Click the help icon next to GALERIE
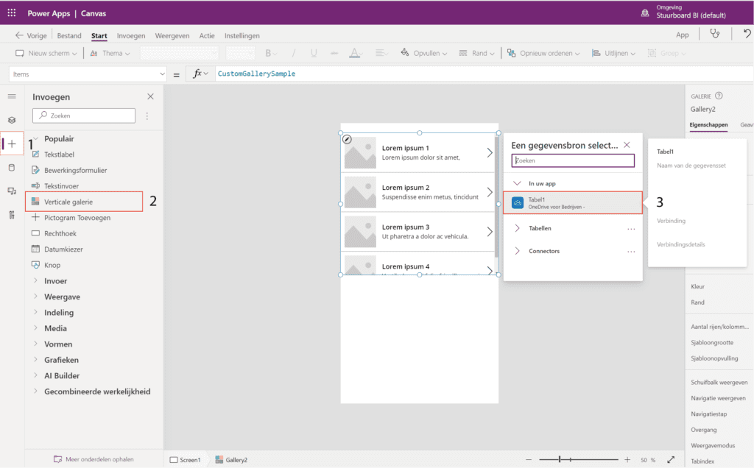The width and height of the screenshot is (754, 468). (719, 96)
